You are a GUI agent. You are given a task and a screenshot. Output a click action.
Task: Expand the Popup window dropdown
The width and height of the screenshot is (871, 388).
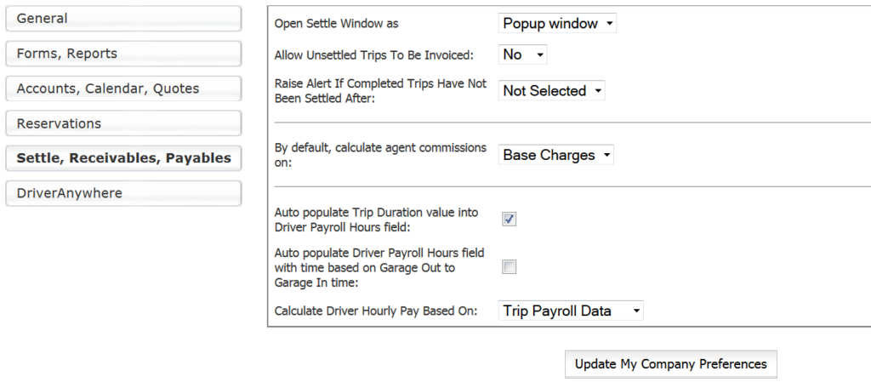point(557,24)
